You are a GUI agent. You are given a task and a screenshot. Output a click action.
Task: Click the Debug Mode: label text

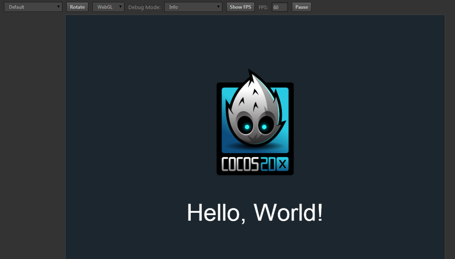(x=144, y=7)
